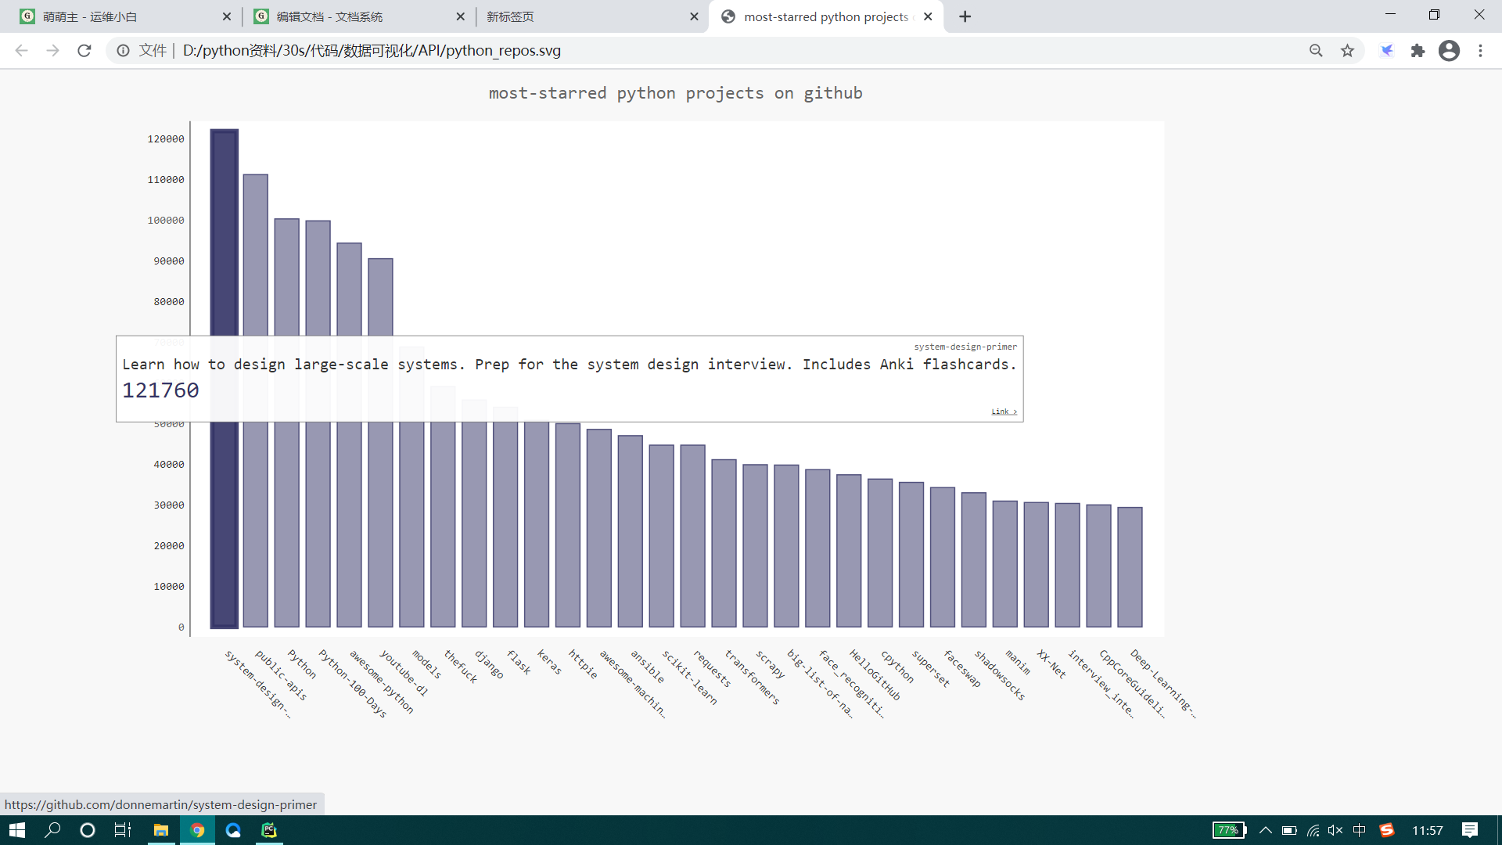Viewport: 1502px width, 845px height.
Task: Open PyCharm from the taskbar
Action: coord(269,830)
